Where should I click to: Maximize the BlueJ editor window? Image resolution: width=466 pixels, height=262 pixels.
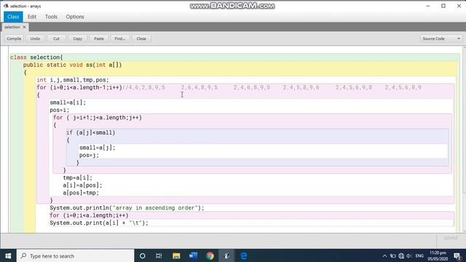pyautogui.click(x=443, y=6)
